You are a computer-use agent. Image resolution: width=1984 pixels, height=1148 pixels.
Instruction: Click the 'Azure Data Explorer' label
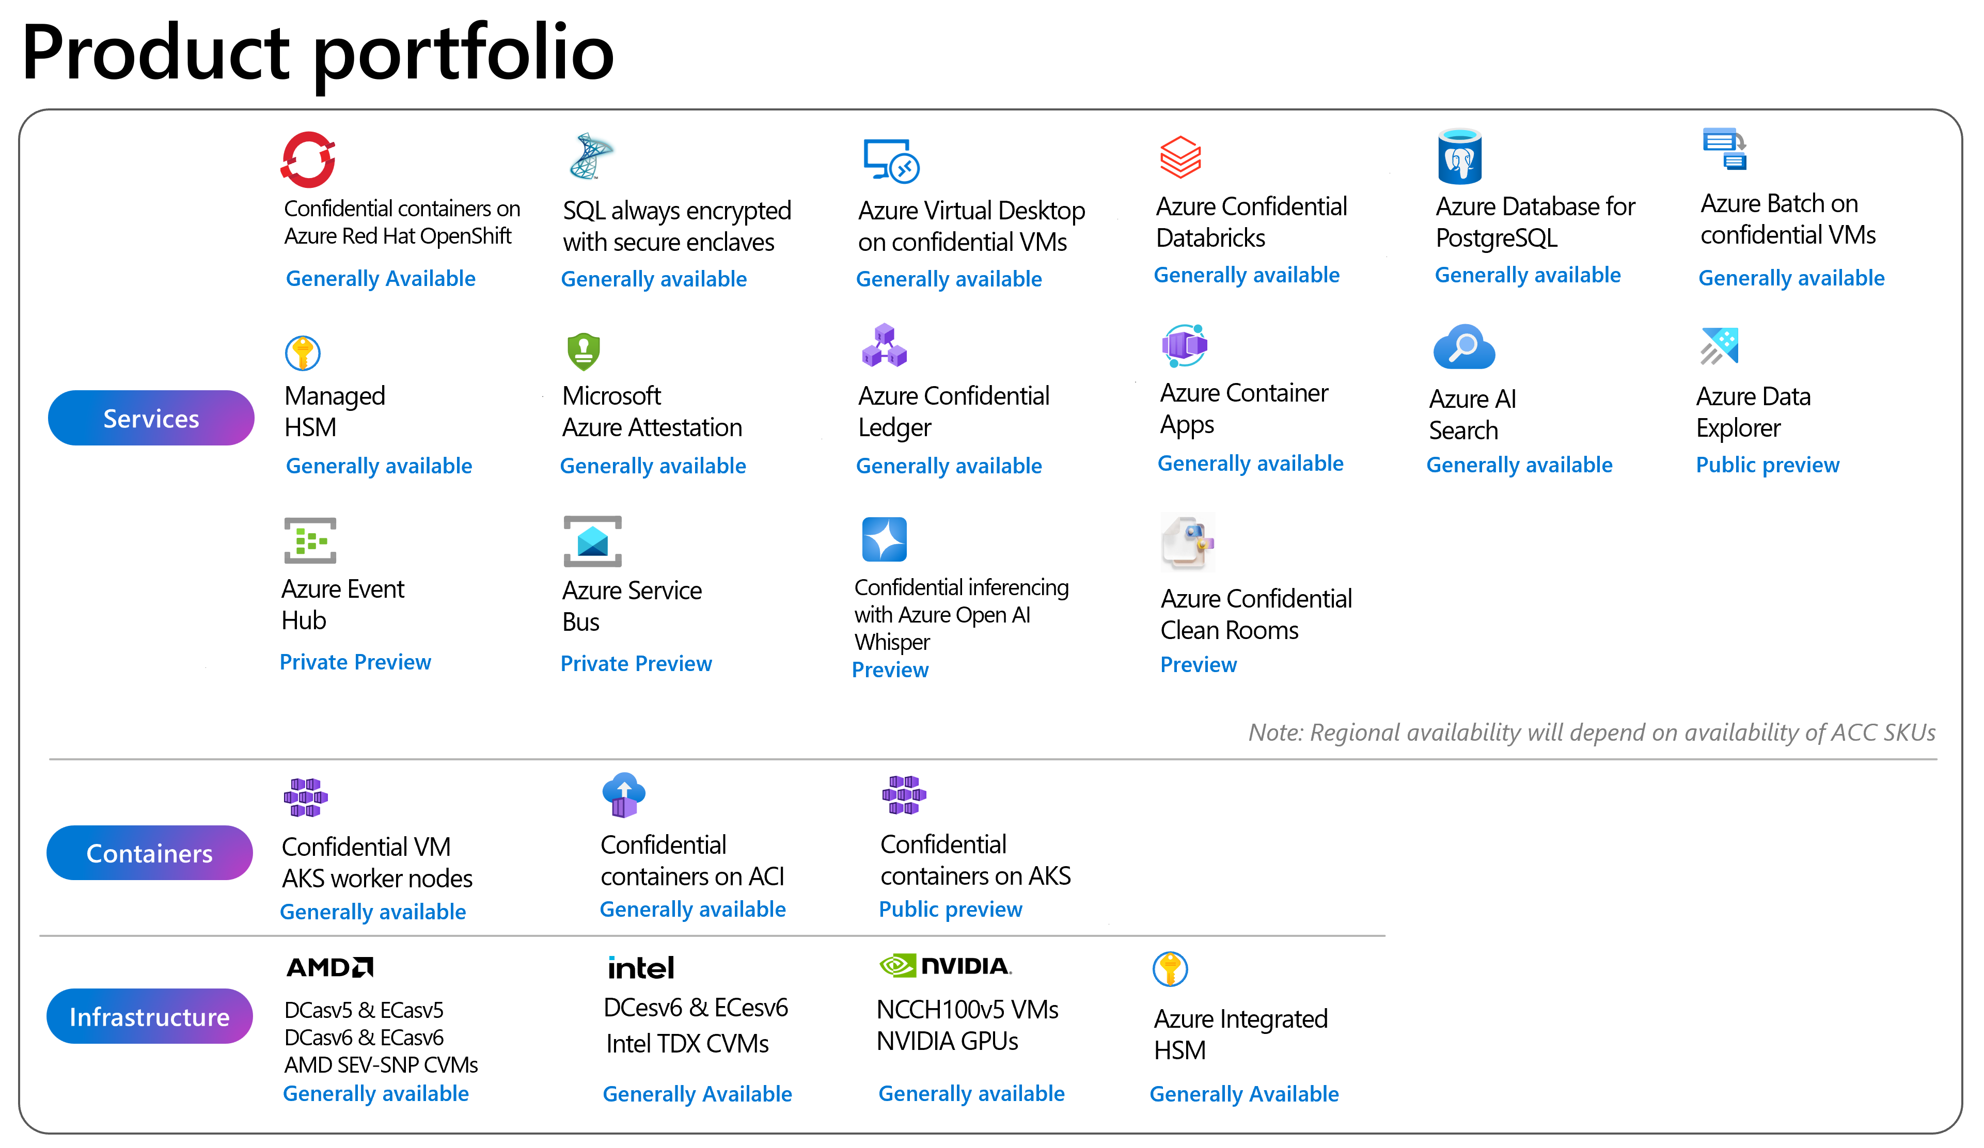(1753, 412)
